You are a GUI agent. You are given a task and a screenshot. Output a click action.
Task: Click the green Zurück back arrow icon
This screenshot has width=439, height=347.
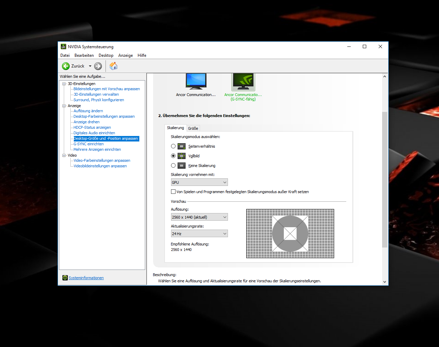tap(66, 66)
